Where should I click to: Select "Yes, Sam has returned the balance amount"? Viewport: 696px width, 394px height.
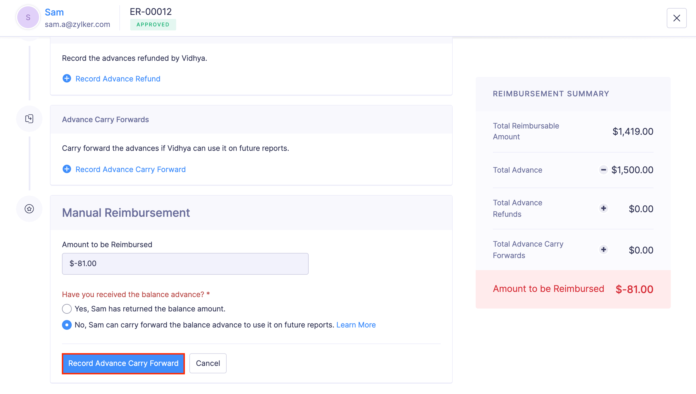coord(67,309)
